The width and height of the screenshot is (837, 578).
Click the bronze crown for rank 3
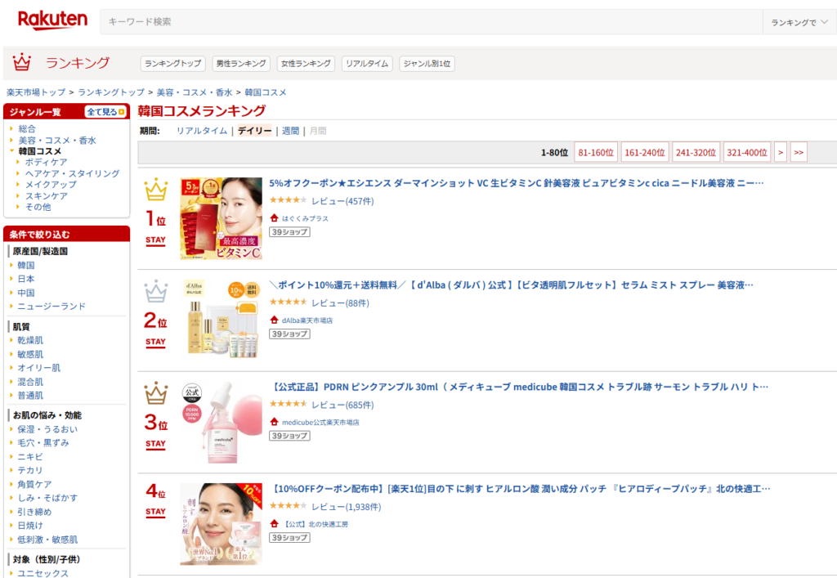point(155,394)
